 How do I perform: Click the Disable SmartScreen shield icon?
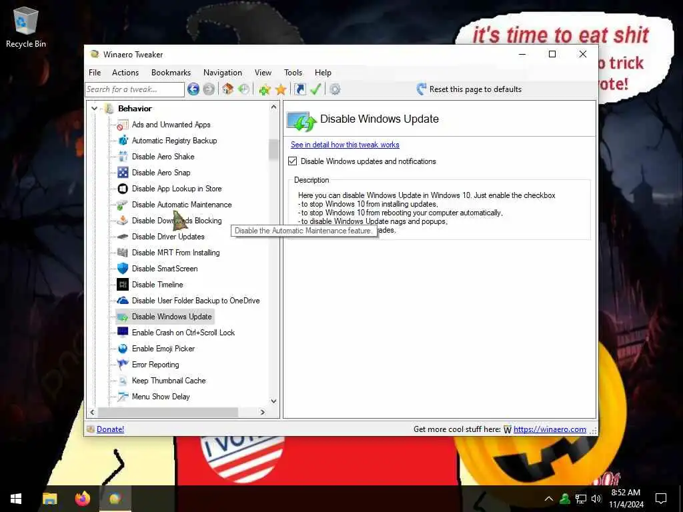tap(123, 269)
